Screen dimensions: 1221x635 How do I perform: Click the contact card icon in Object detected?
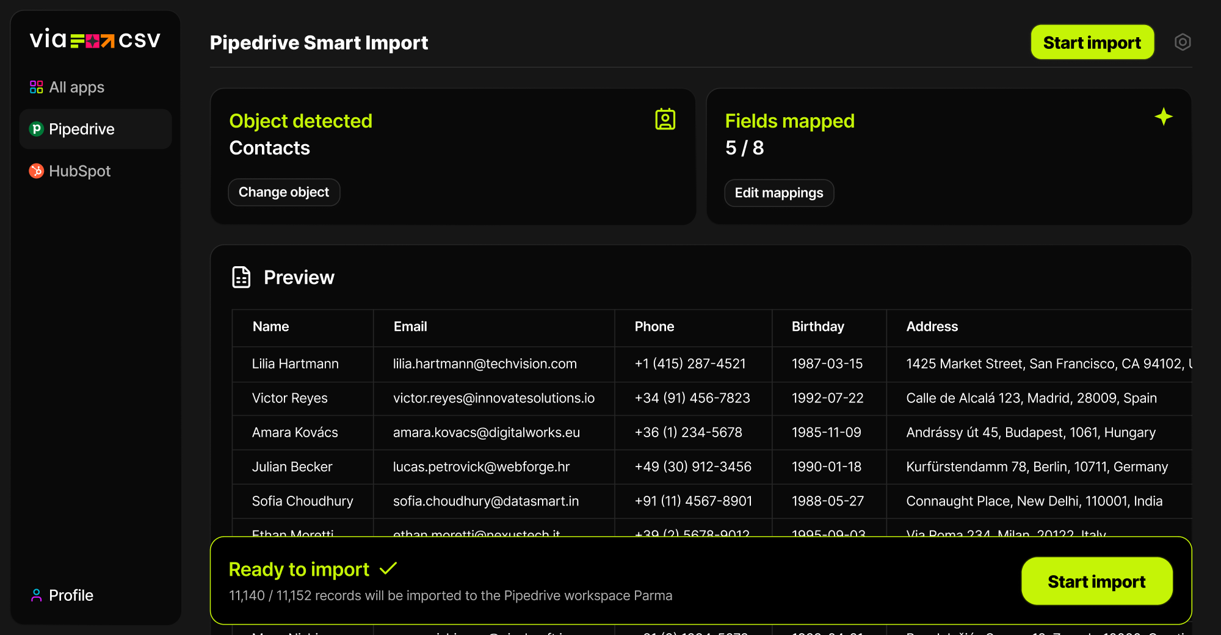665,119
